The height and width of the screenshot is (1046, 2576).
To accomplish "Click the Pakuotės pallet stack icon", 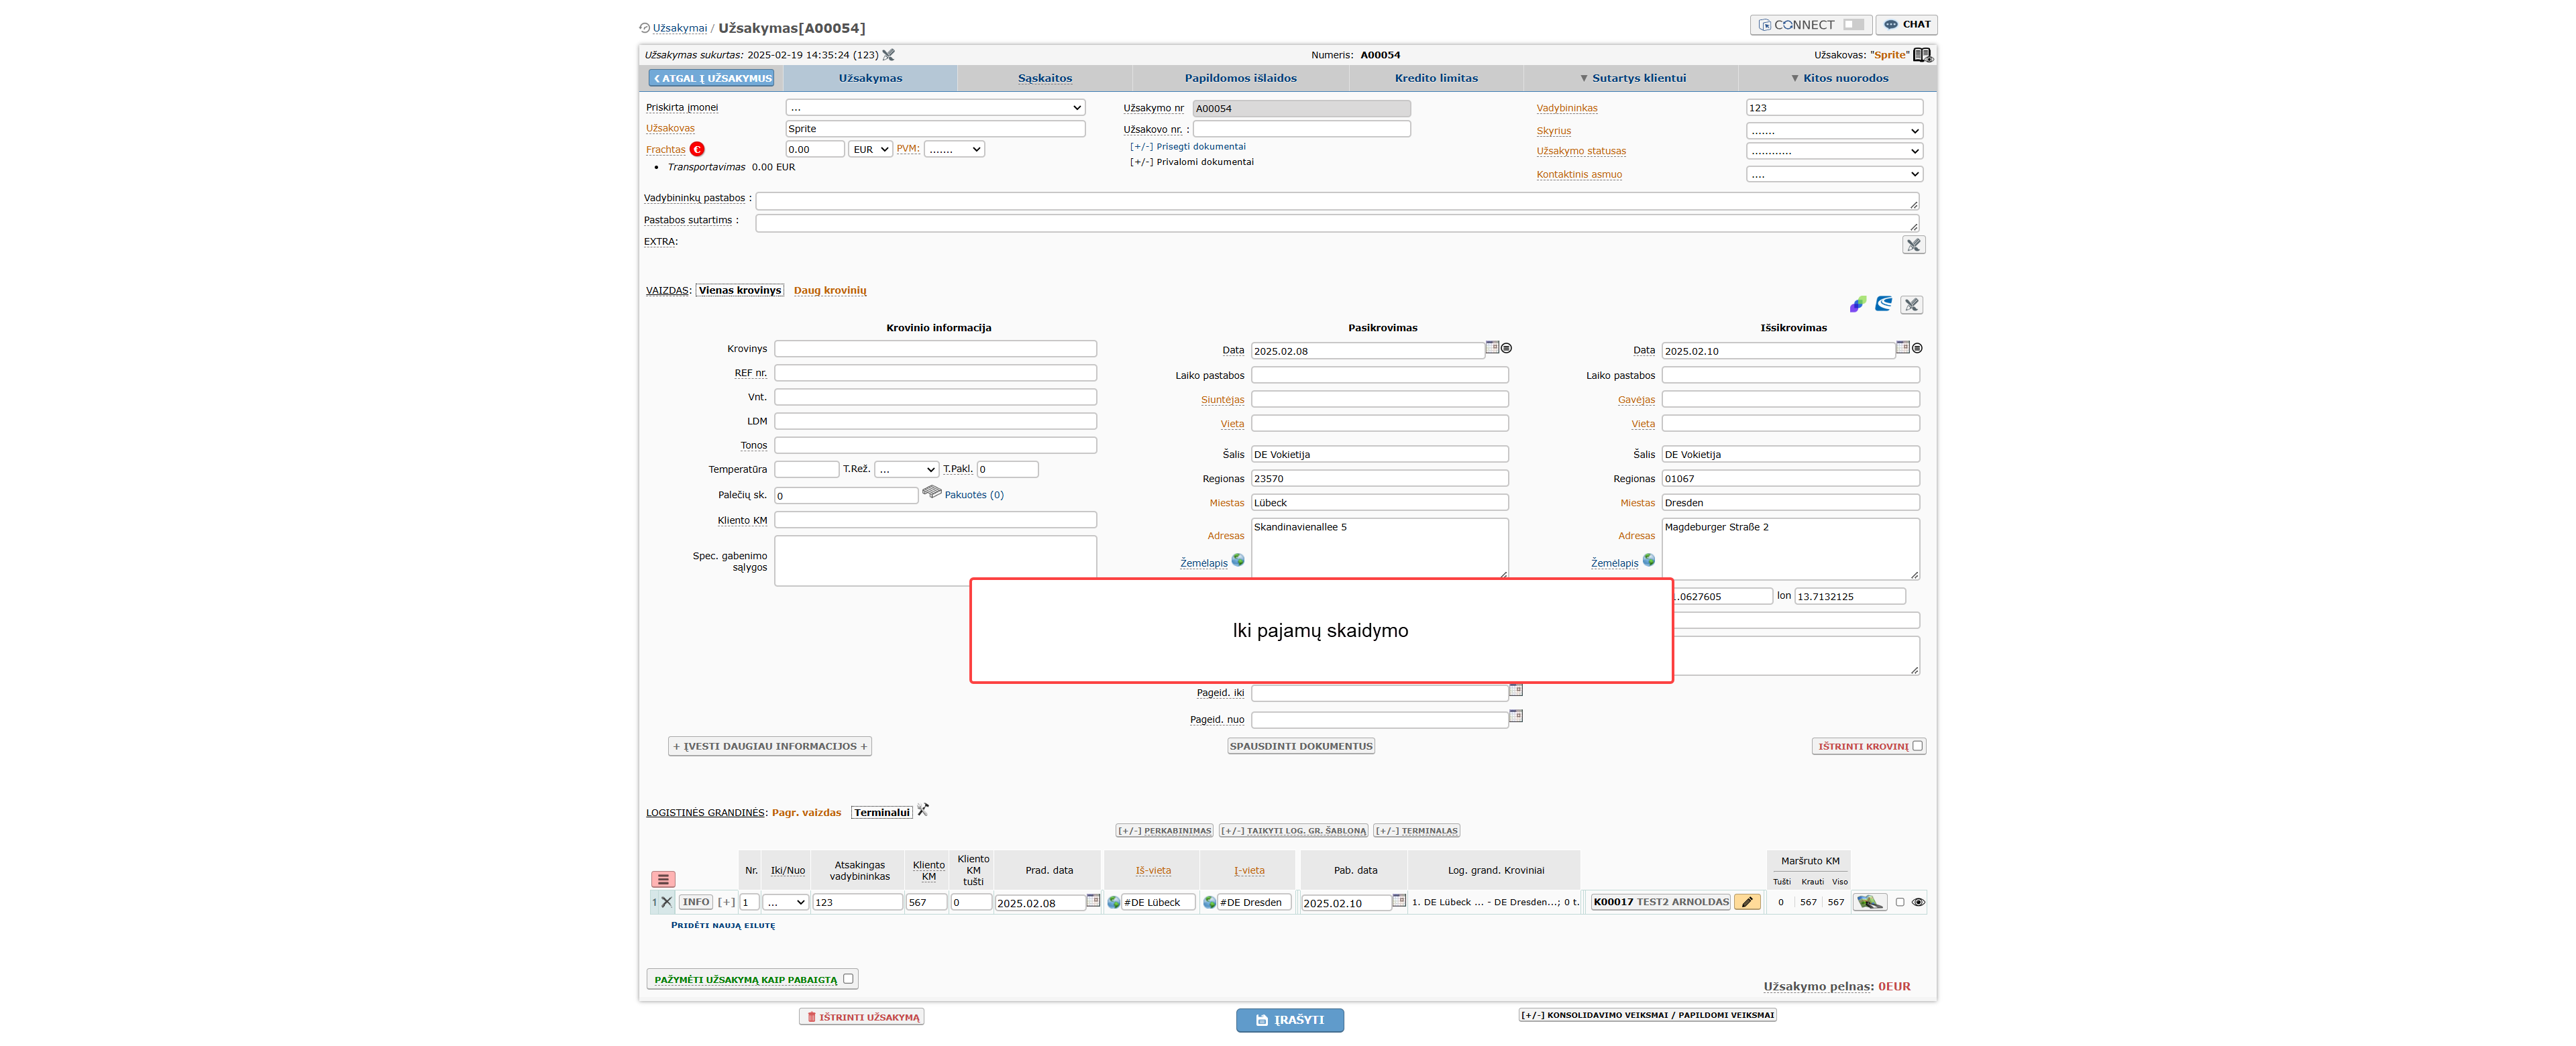I will 932,492.
